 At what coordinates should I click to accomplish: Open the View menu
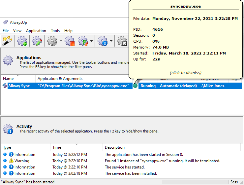pyautogui.click(x=17, y=31)
